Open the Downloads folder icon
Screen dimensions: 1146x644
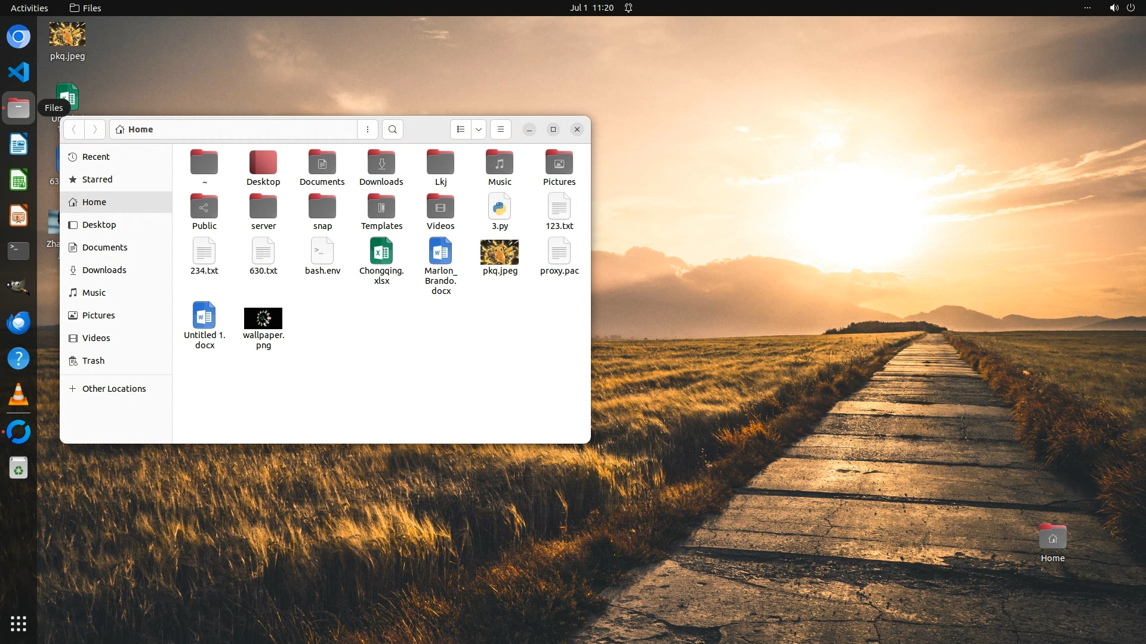(x=381, y=163)
